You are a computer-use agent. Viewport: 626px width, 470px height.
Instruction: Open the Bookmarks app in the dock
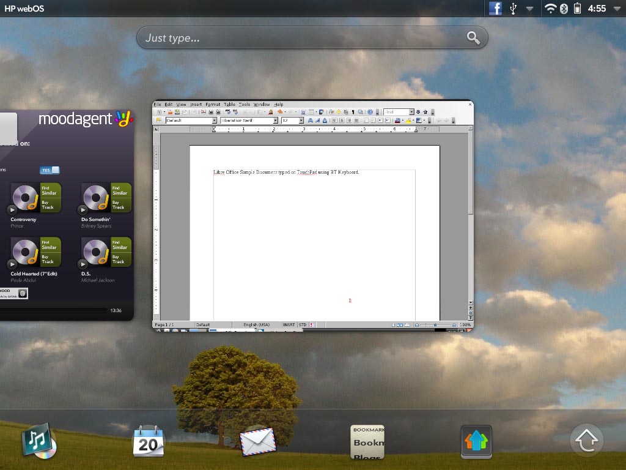367,442
